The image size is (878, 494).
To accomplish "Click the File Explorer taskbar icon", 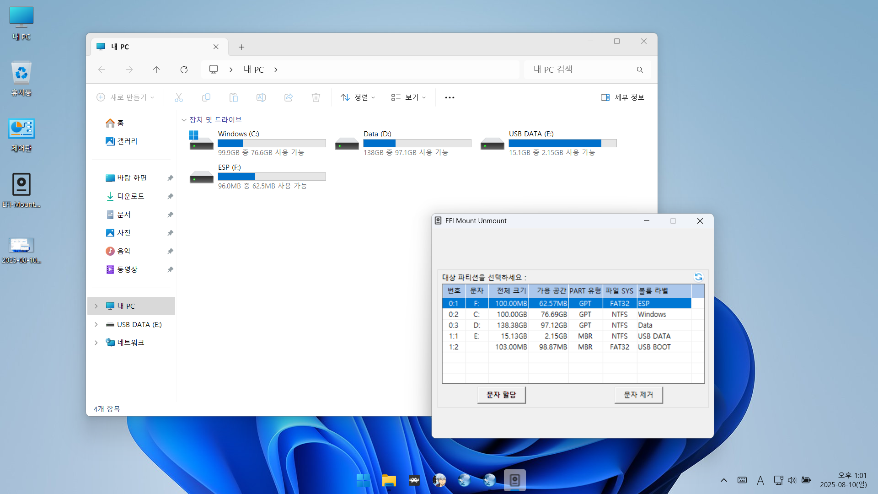I will [x=389, y=480].
